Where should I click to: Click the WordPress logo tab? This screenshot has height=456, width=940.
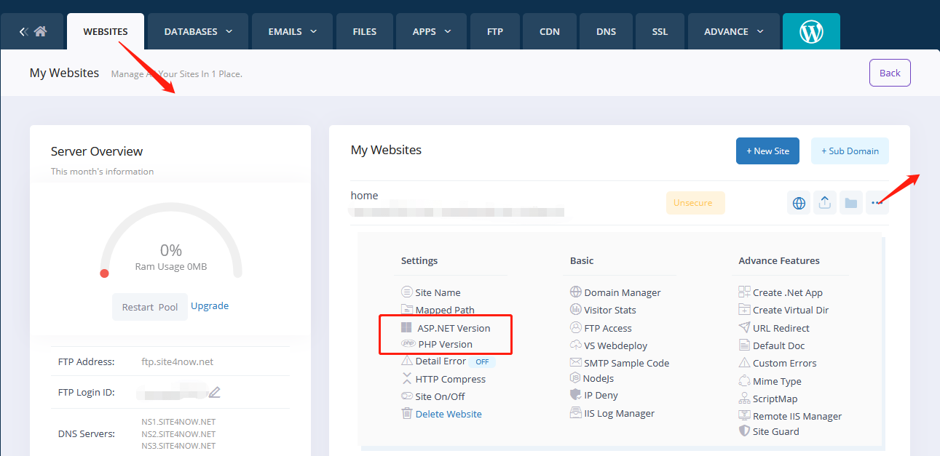pyautogui.click(x=810, y=32)
